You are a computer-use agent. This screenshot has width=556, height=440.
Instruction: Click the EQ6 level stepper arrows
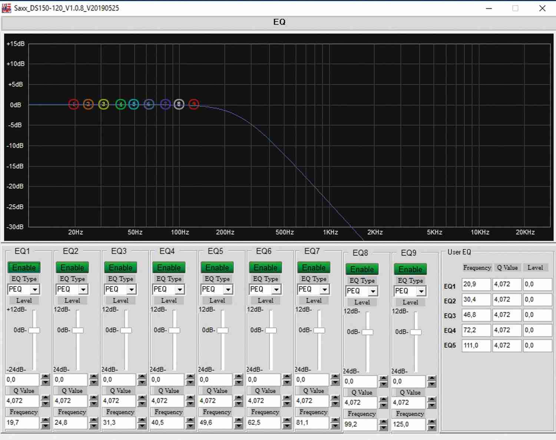287,380
